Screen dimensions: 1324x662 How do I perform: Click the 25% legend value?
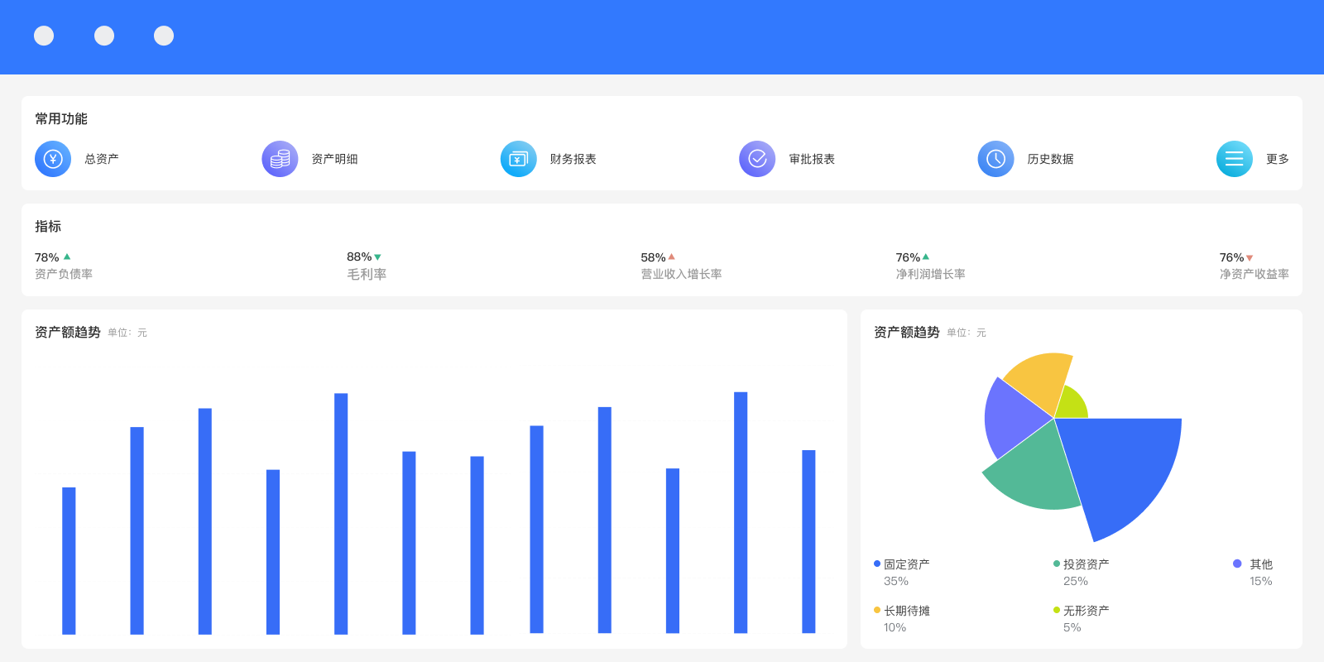tap(1076, 581)
